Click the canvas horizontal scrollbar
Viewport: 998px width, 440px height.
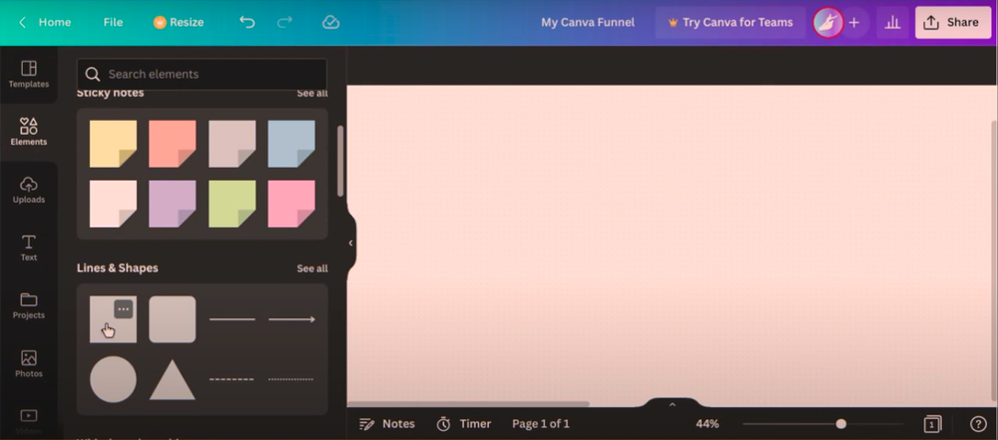pos(468,404)
